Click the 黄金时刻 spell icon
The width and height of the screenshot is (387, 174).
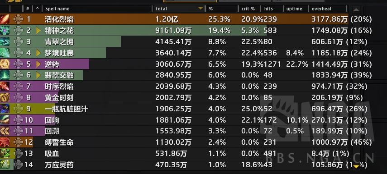coord(5,97)
